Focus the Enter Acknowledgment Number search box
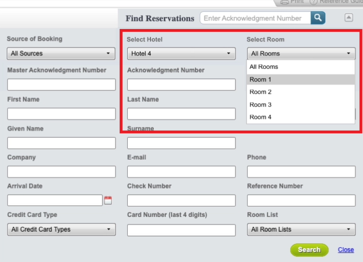363x262 pixels. pos(255,18)
